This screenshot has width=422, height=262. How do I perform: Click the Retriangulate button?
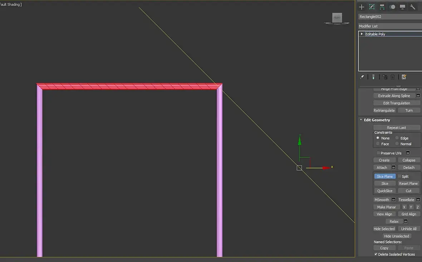click(x=384, y=110)
